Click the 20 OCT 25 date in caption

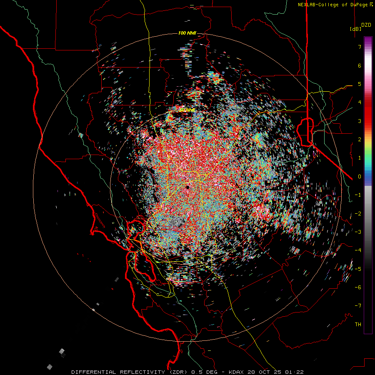(x=265, y=372)
